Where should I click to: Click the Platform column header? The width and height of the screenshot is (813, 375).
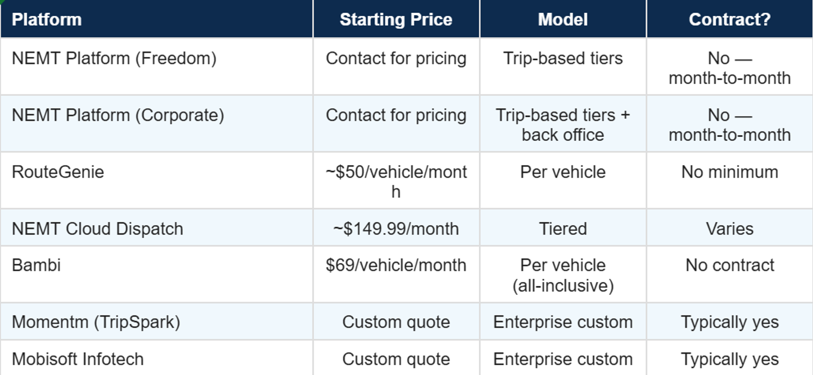click(x=47, y=20)
